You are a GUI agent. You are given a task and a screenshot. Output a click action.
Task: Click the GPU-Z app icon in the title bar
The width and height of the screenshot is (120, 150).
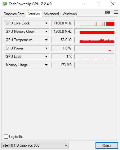5,4
